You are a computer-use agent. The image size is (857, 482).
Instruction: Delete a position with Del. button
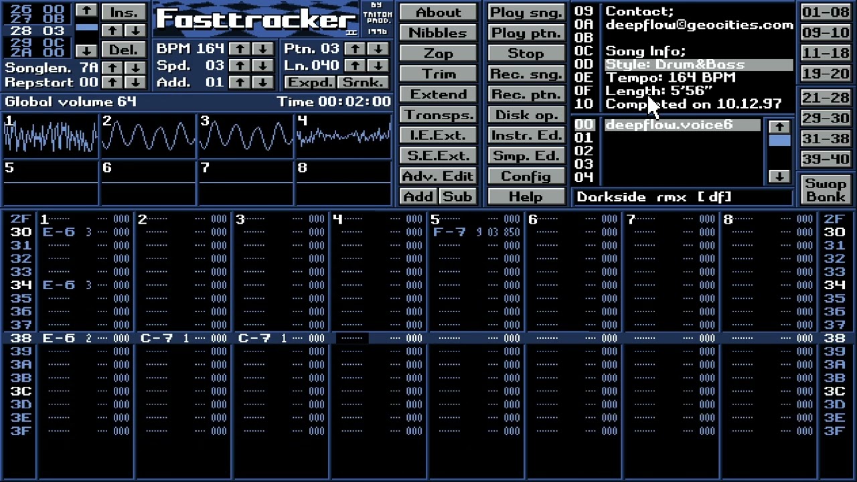tap(124, 50)
